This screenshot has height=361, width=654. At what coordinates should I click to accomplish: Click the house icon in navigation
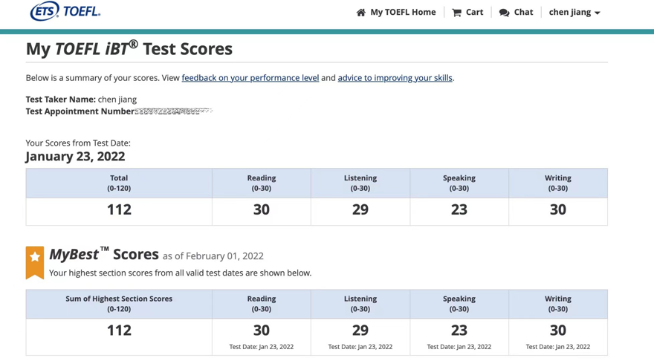point(361,13)
